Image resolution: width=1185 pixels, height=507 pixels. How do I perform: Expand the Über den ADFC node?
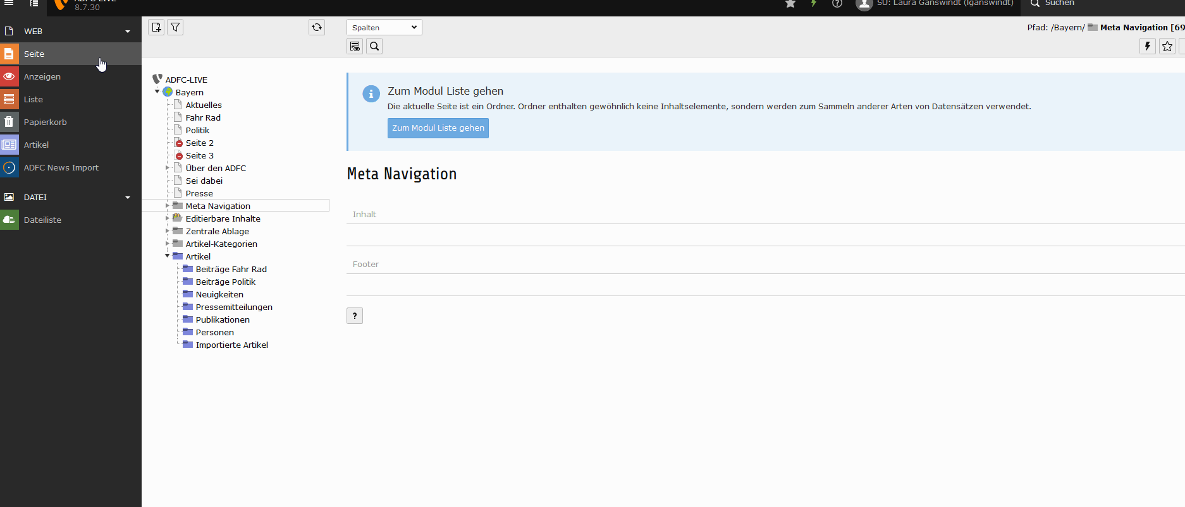[168, 168]
